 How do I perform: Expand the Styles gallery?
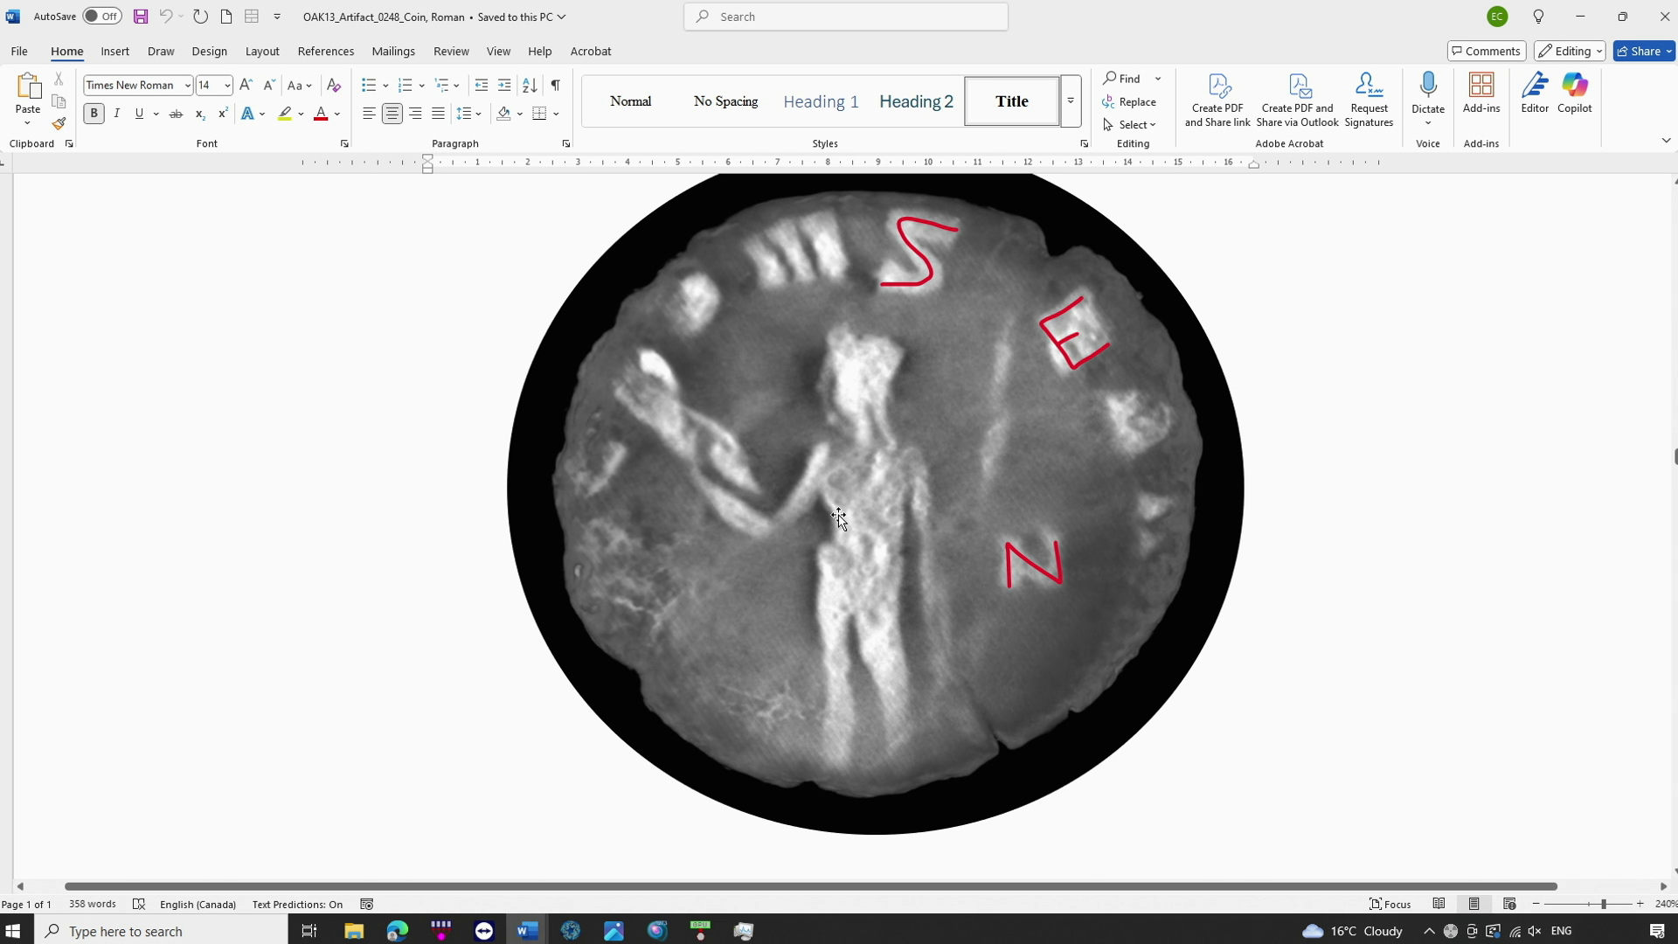coord(1071,101)
